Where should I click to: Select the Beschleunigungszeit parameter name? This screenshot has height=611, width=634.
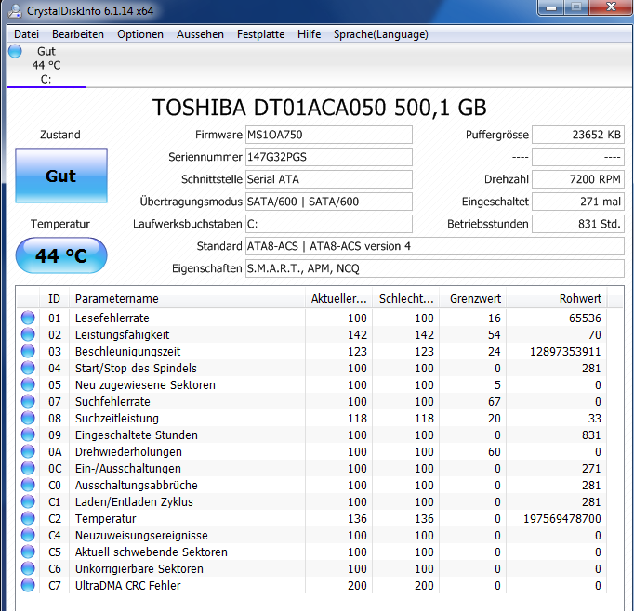click(127, 352)
